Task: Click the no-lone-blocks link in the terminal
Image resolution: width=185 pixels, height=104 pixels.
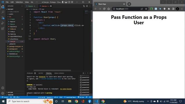Action: [x=66, y=89]
